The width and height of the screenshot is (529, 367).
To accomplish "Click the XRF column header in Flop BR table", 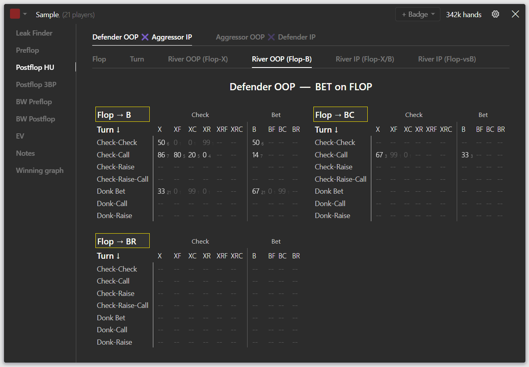I will coord(222,256).
